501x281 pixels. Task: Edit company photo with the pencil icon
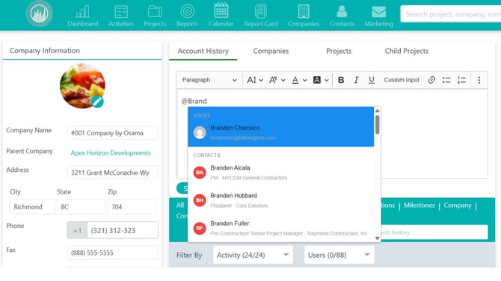[97, 102]
